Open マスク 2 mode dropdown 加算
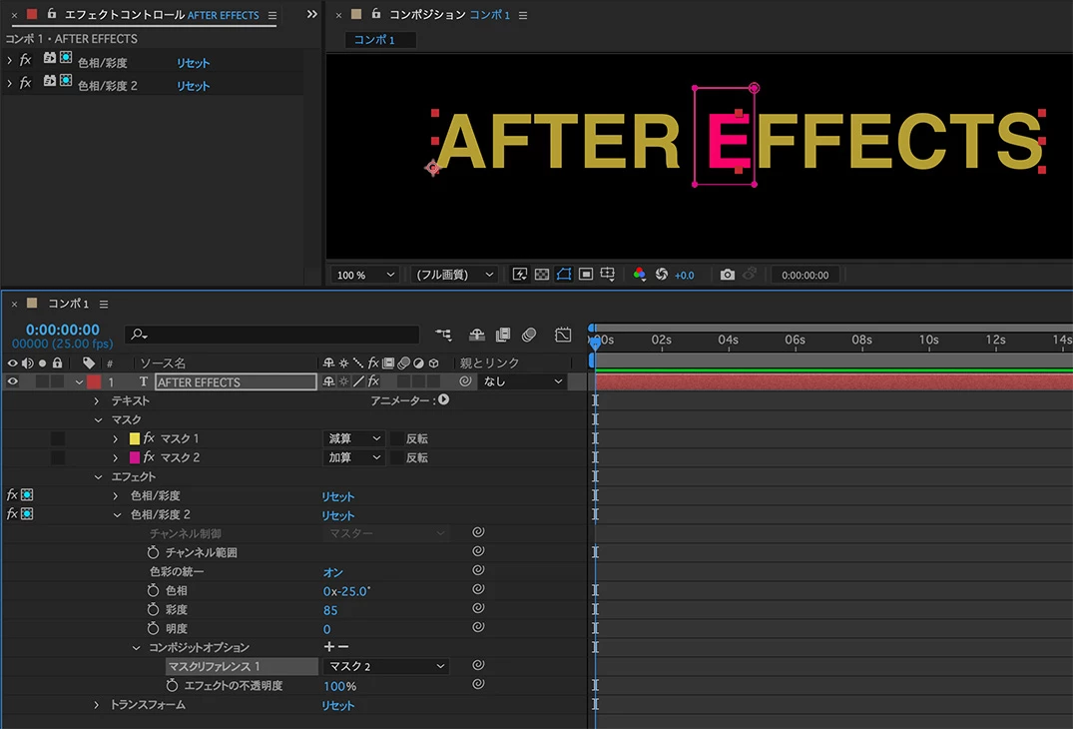1073x729 pixels. click(x=353, y=457)
